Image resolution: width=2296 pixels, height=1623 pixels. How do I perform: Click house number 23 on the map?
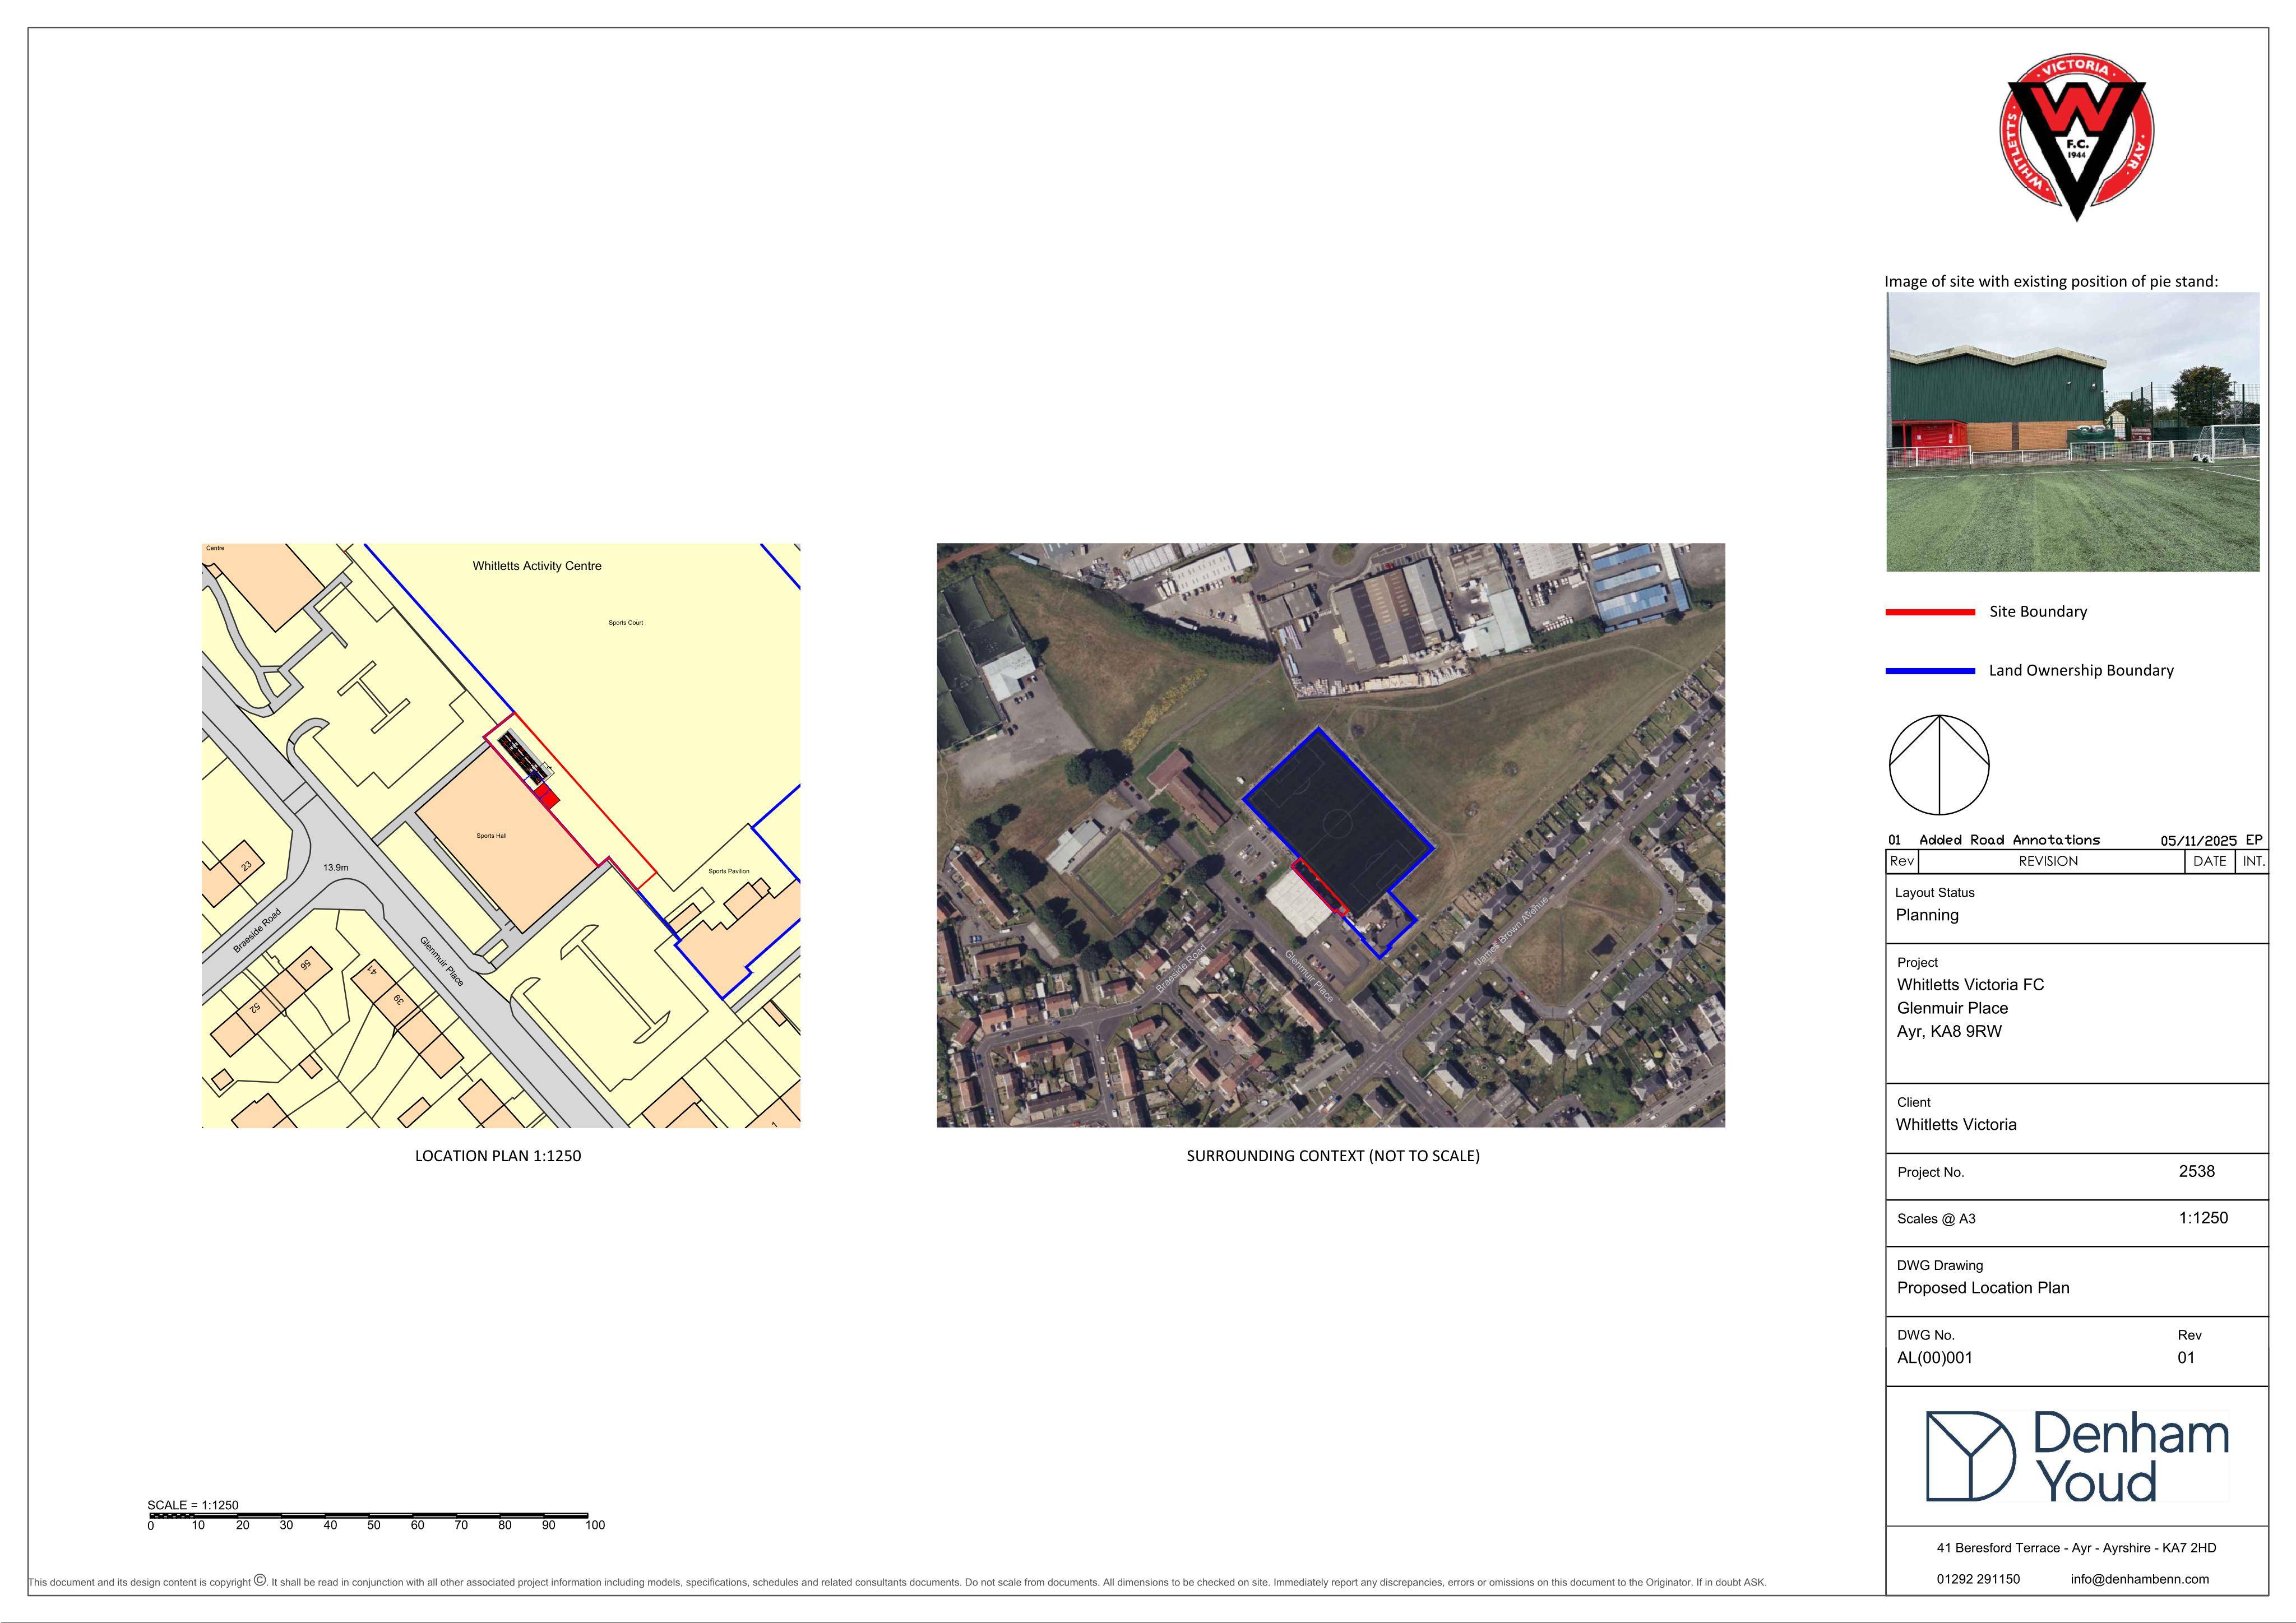(246, 866)
